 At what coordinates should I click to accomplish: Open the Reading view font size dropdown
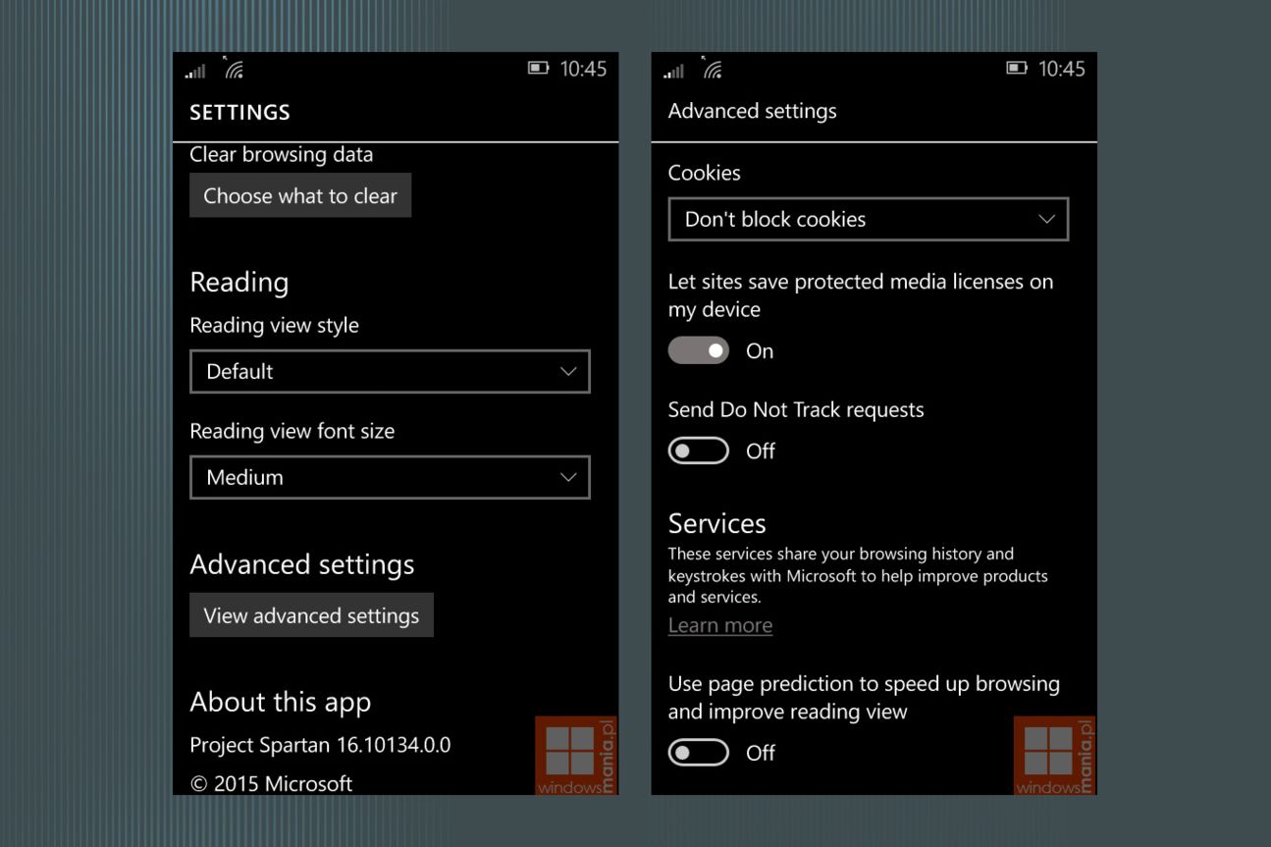pos(390,477)
